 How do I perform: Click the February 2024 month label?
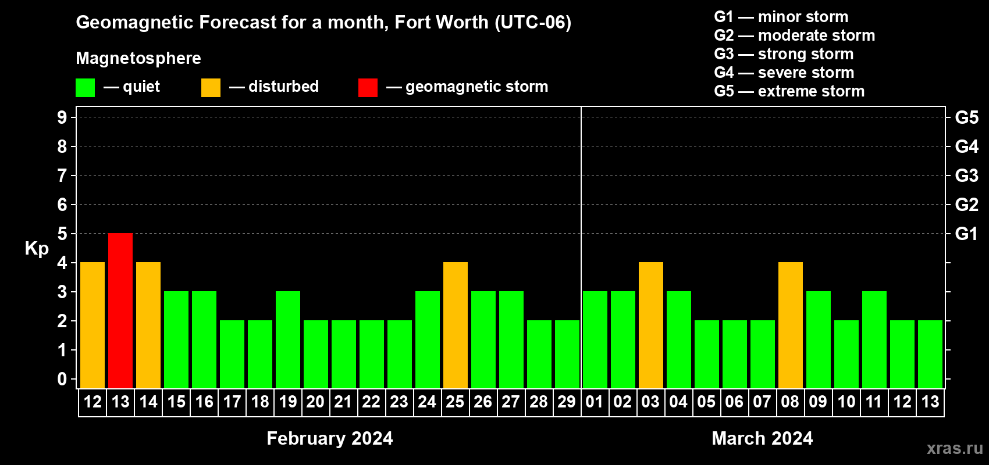330,438
